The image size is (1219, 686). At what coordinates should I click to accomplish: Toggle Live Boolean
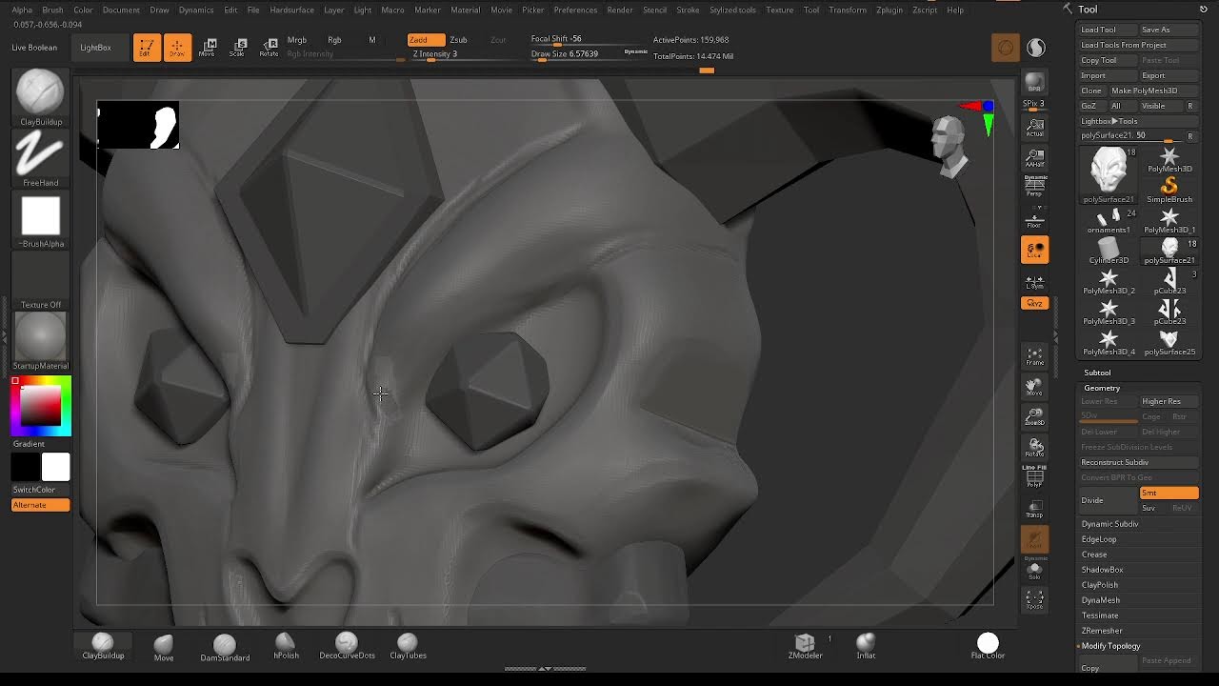[x=34, y=48]
